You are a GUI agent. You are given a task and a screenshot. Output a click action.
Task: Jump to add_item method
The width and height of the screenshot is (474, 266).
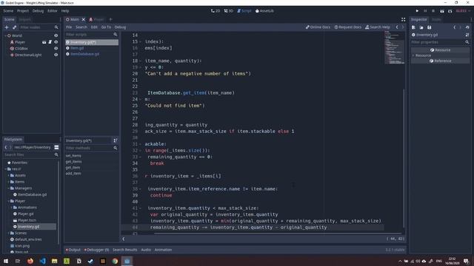tap(73, 174)
